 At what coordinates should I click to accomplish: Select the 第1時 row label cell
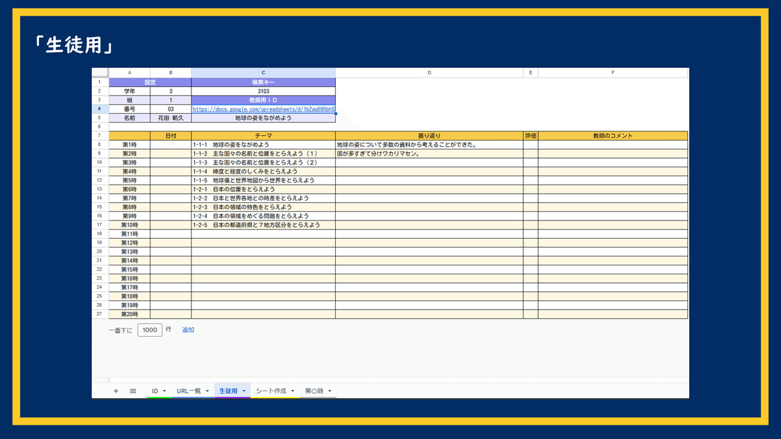coord(130,144)
